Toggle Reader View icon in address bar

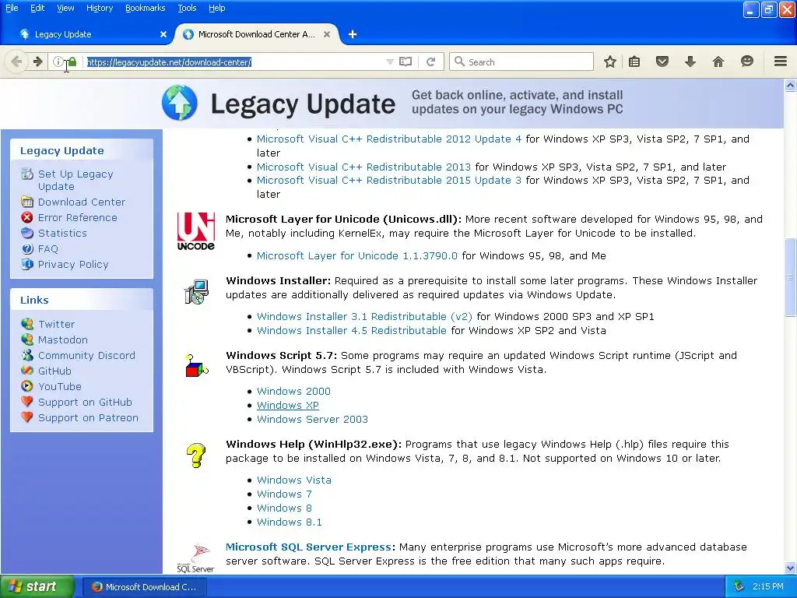tap(405, 62)
